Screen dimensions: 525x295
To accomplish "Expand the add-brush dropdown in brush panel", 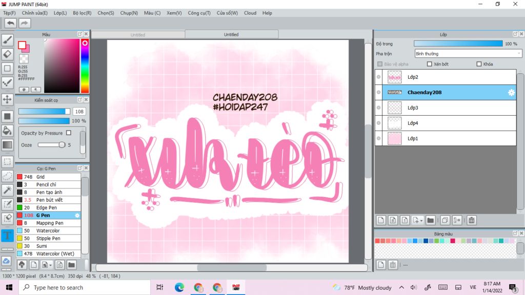I will point(50,265).
